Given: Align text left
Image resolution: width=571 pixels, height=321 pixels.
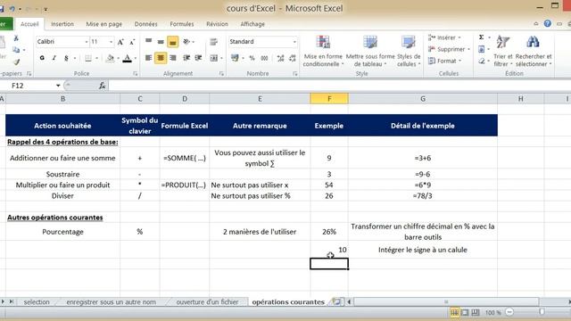Looking at the screenshot, I should coord(149,58).
